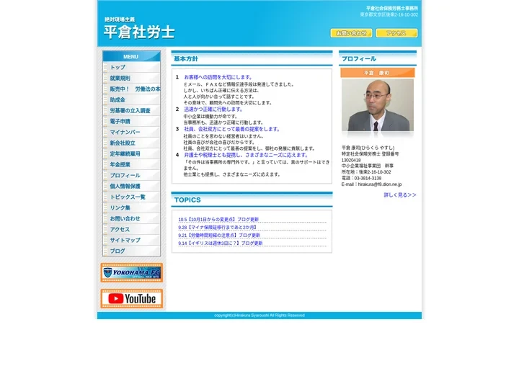This screenshot has width=519, height=389.
Task: Open the 9.14 イギリスは週休3日 topic
Action: tap(221, 243)
